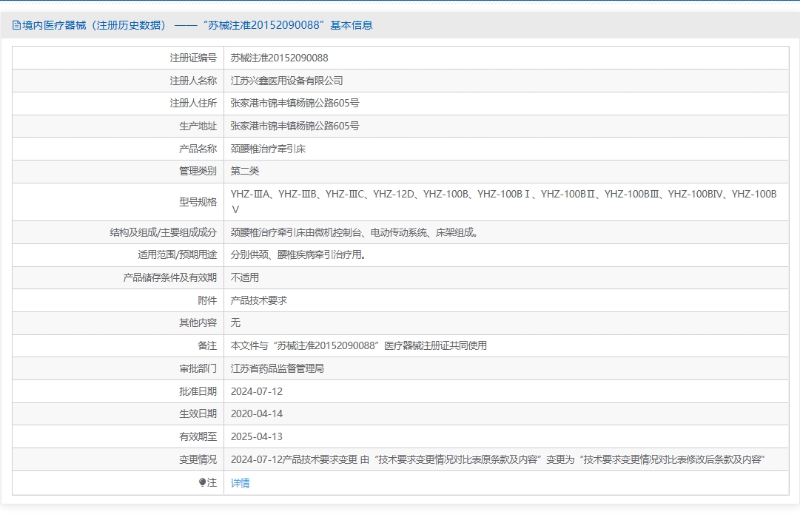
Task: Click the 备注 label
Action: 207,345
